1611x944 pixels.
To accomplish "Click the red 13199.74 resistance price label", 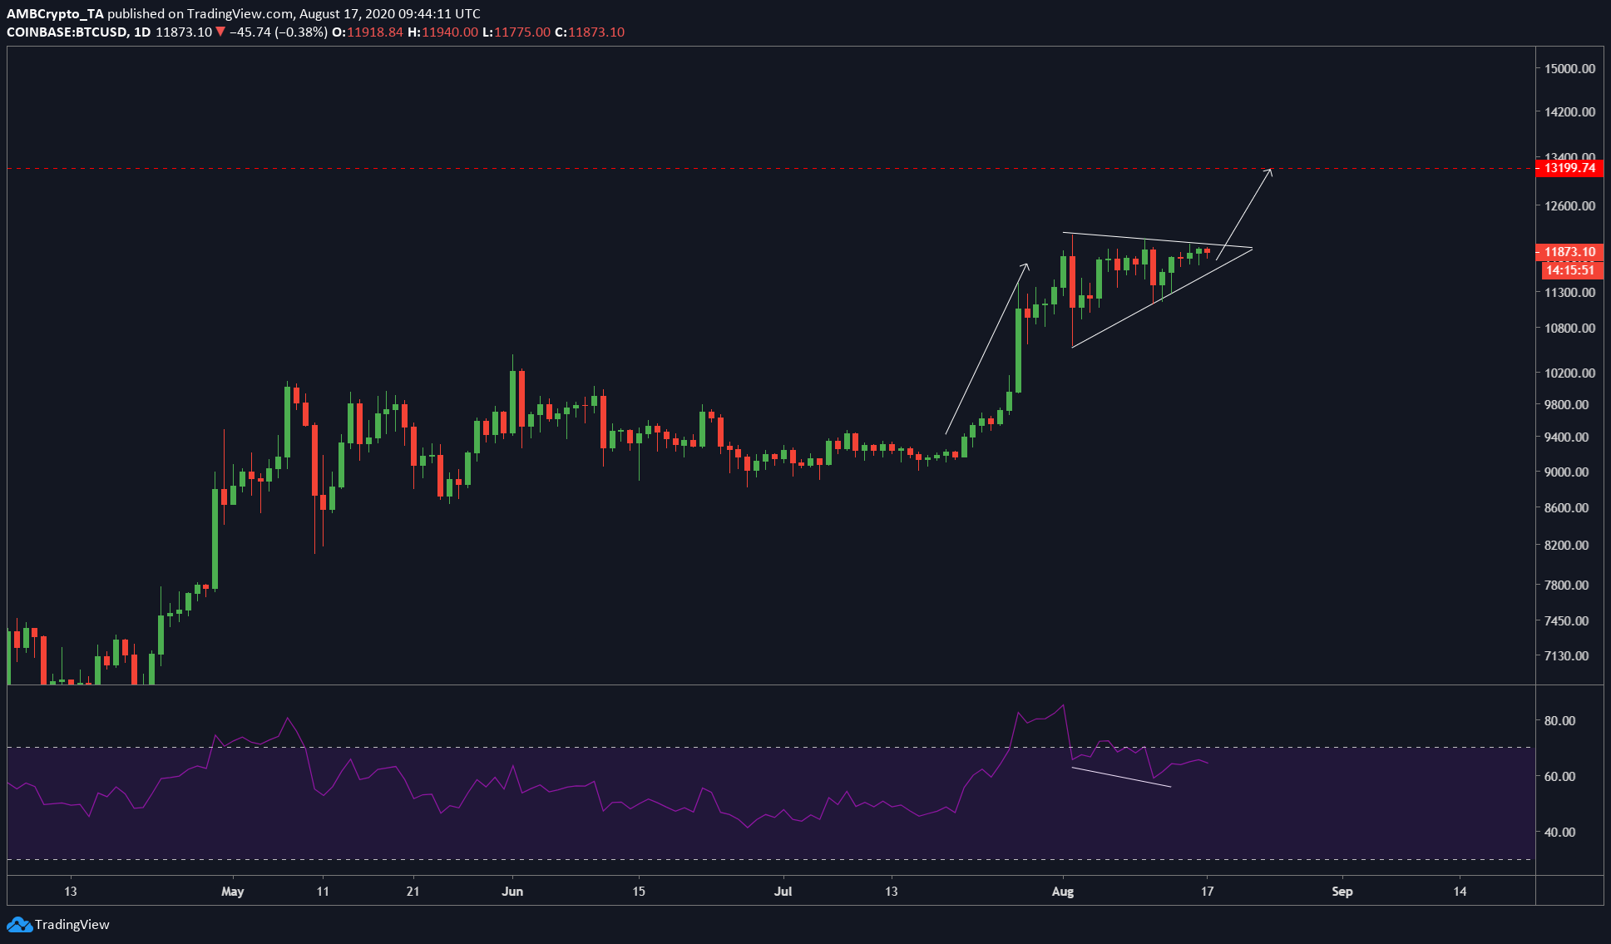I will 1569,168.
